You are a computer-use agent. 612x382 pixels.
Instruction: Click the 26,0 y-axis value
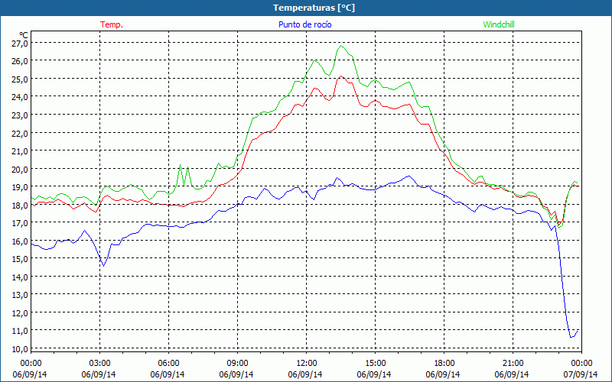pos(19,61)
